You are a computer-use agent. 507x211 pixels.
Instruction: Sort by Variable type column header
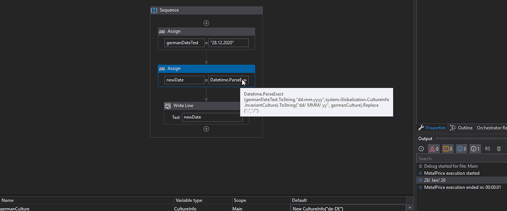click(203, 200)
